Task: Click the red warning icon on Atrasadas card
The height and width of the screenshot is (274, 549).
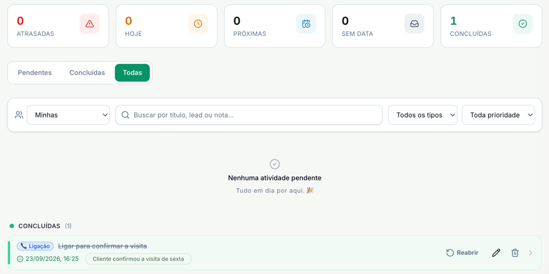Action: point(90,24)
